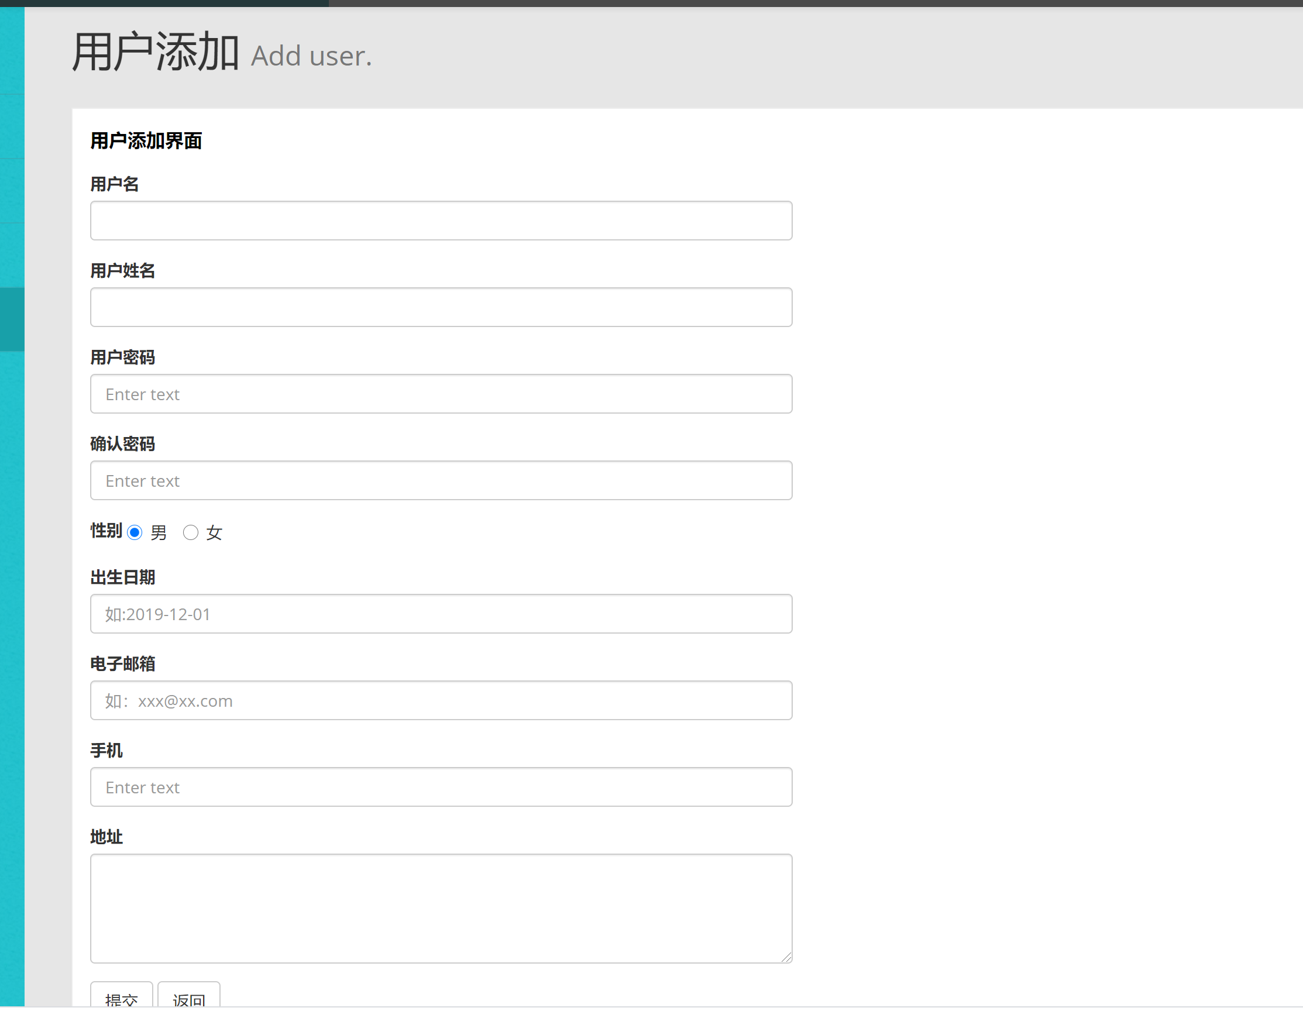Click the 女 label text
Screen dimensions: 1303x1018
[214, 533]
